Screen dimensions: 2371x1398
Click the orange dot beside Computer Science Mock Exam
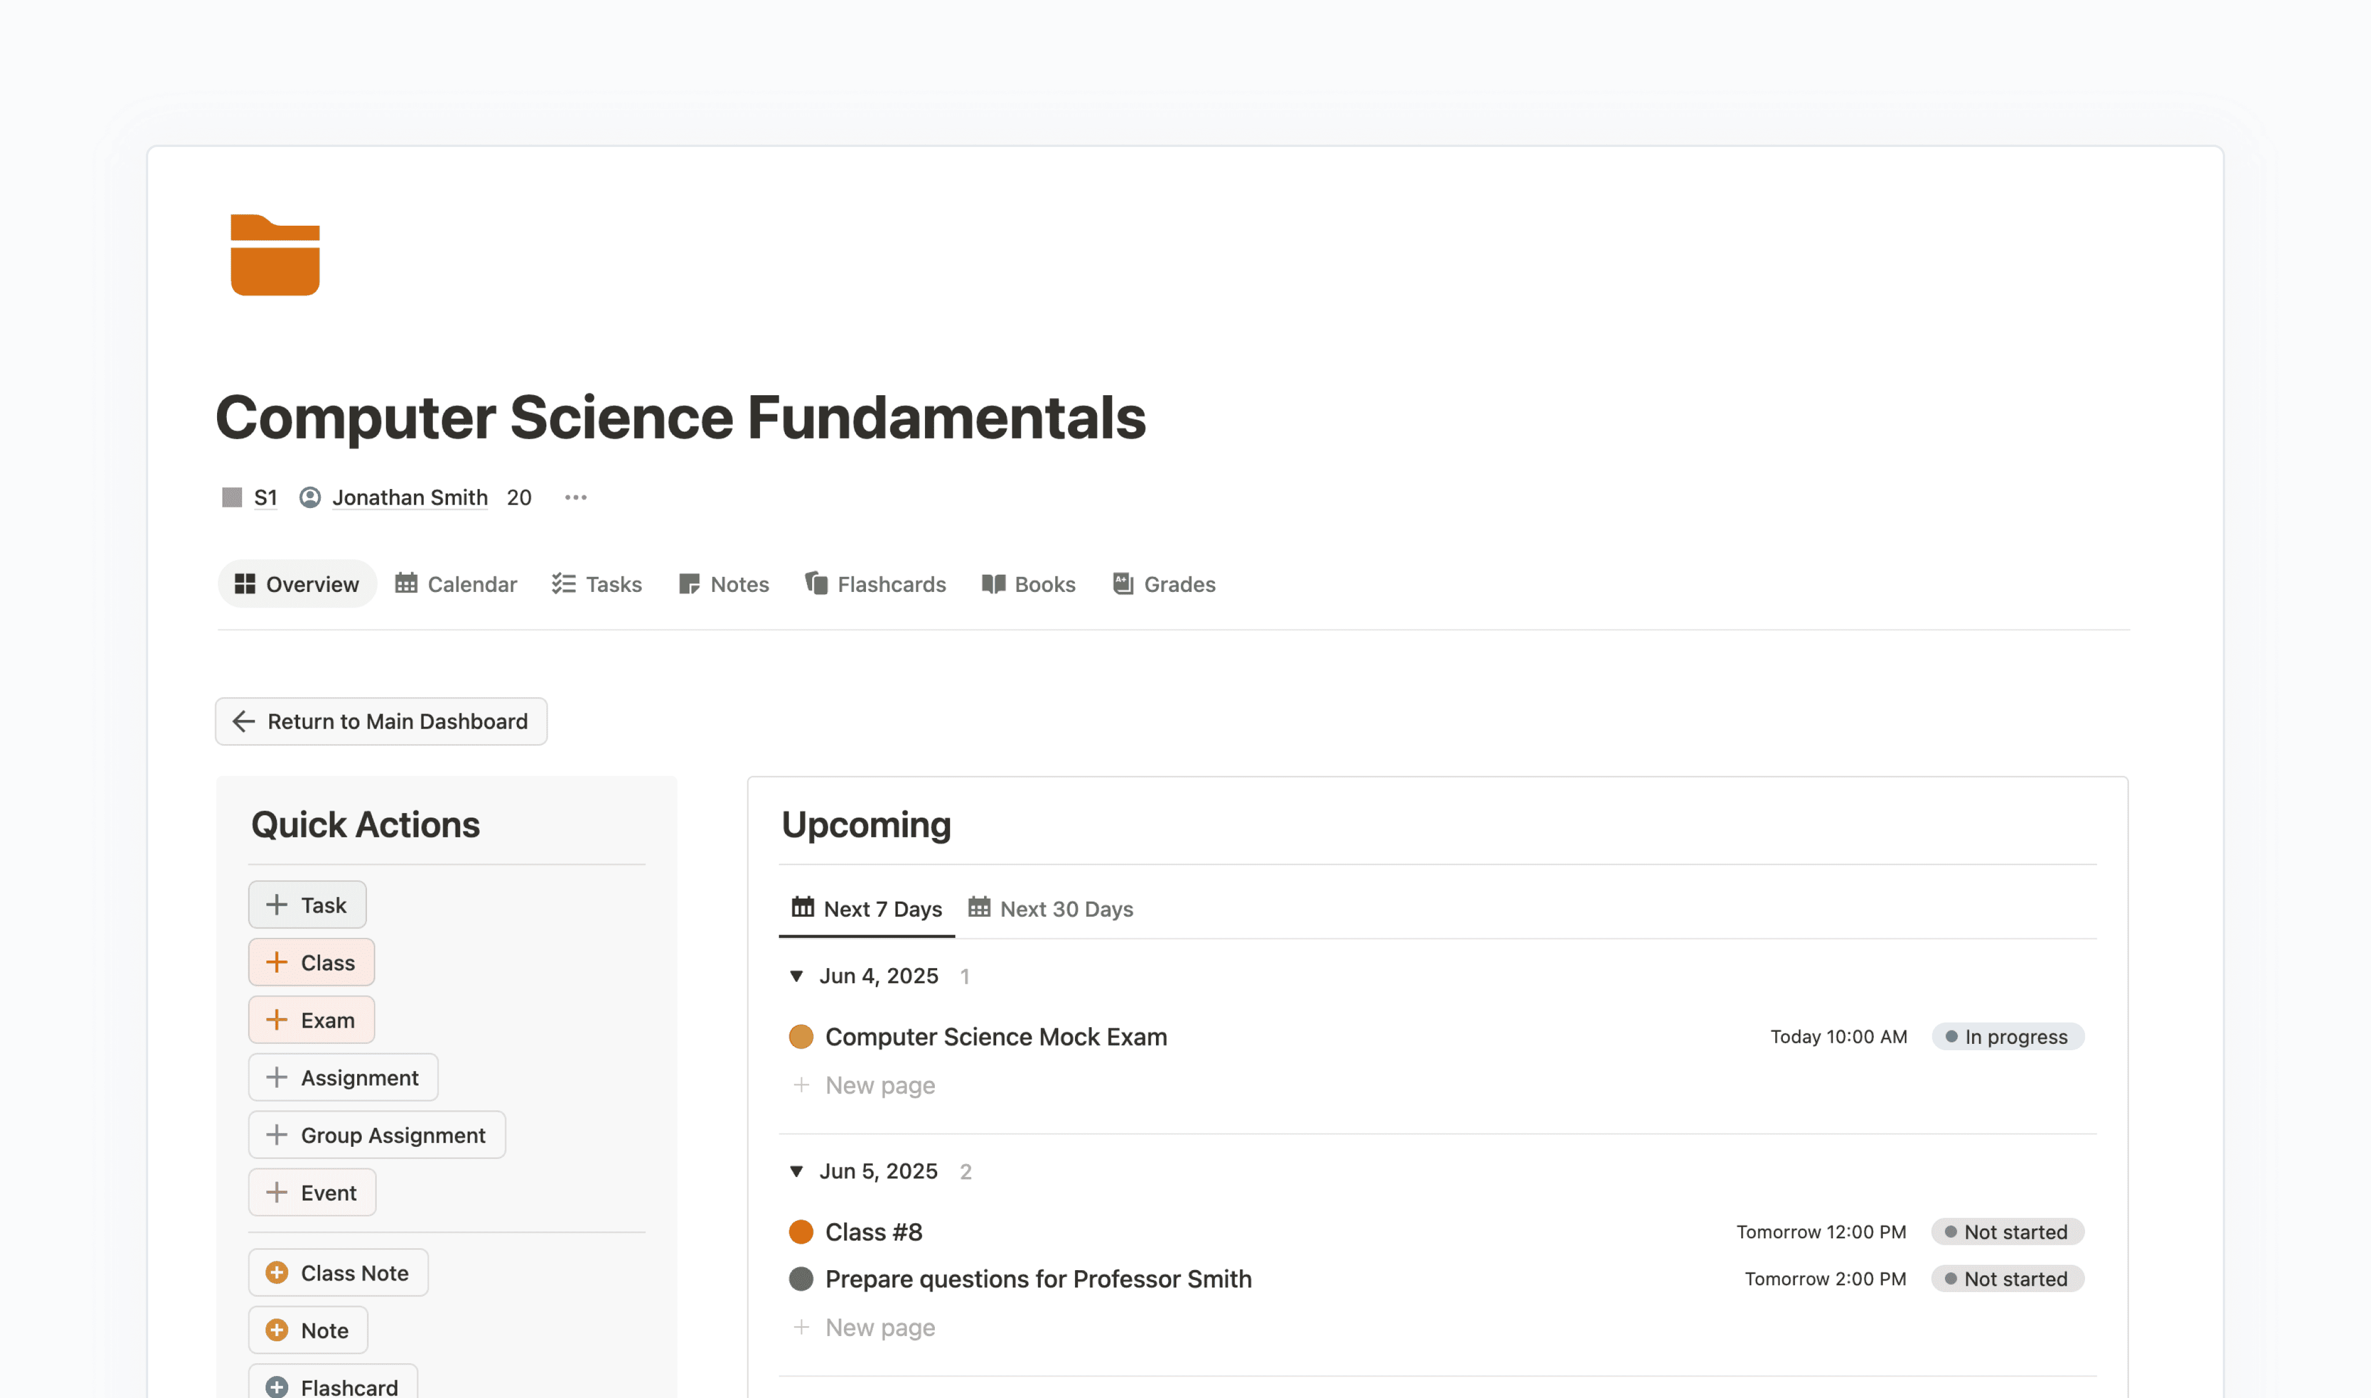pos(801,1036)
